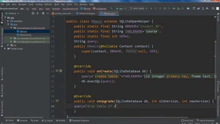Screen dimensions: 220x124
Task: Open the Profile app gauge icon
Action: pos(174,9)
